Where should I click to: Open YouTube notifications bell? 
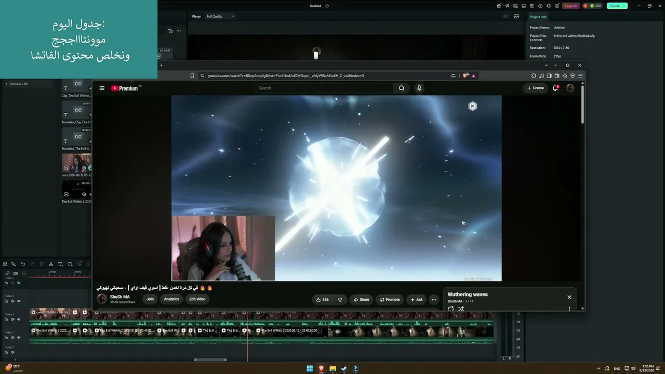pos(555,88)
